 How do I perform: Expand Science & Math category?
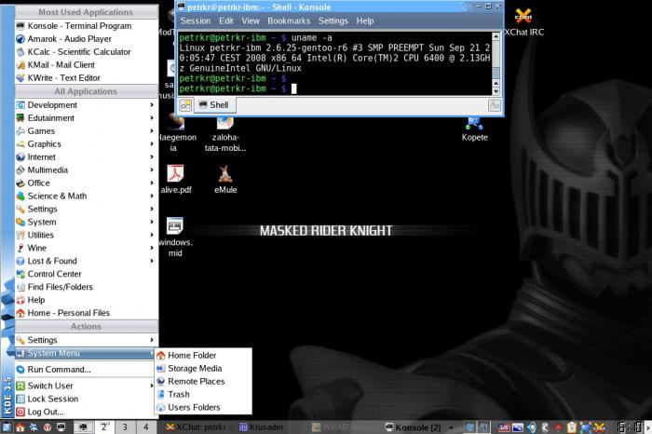tap(86, 196)
